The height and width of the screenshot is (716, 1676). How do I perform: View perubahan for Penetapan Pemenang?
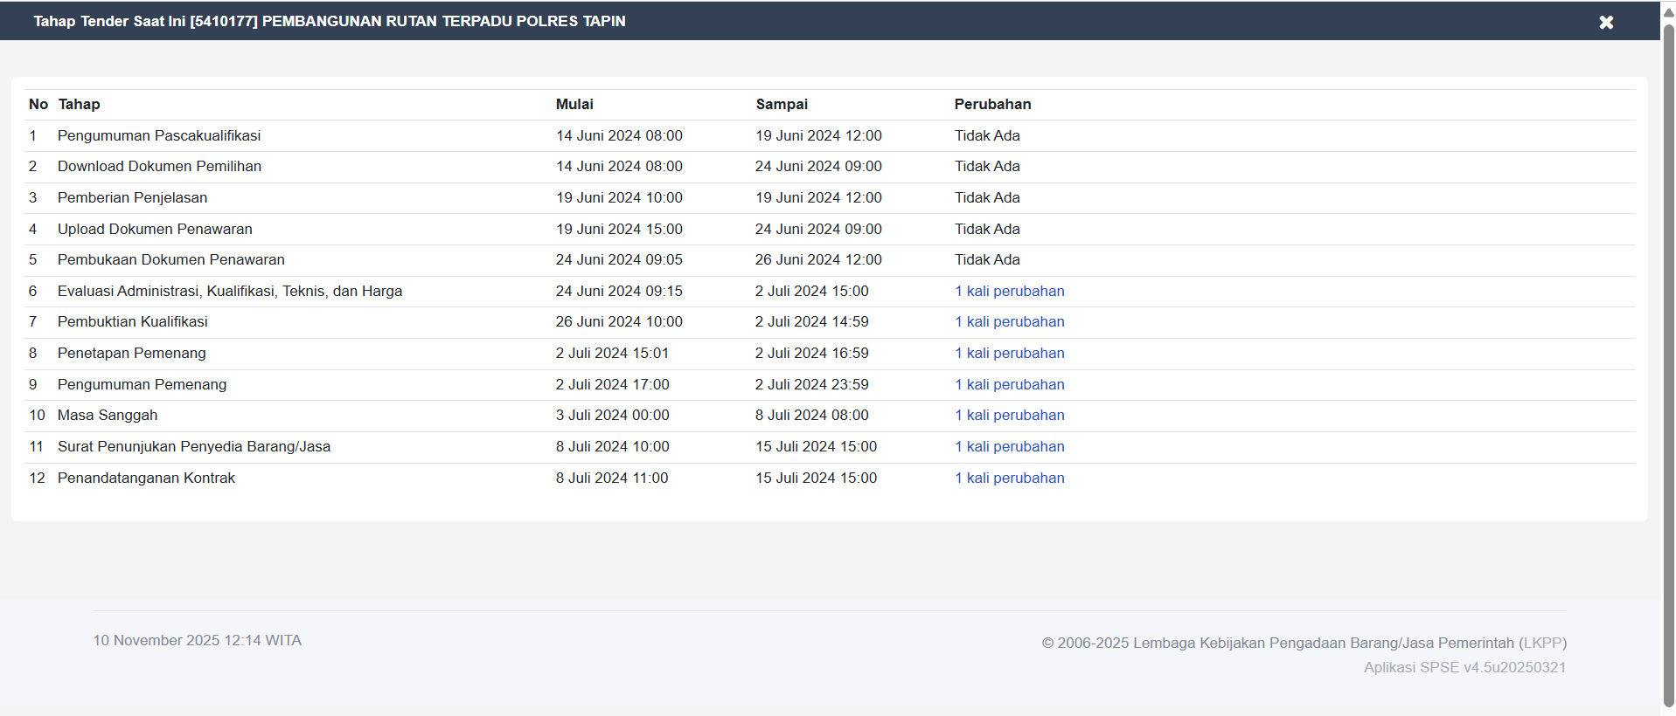[x=1009, y=354]
